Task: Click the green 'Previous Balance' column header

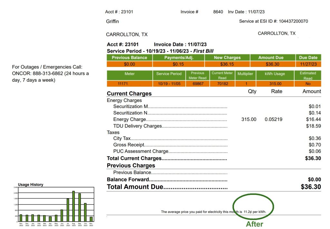Action: (x=130, y=58)
